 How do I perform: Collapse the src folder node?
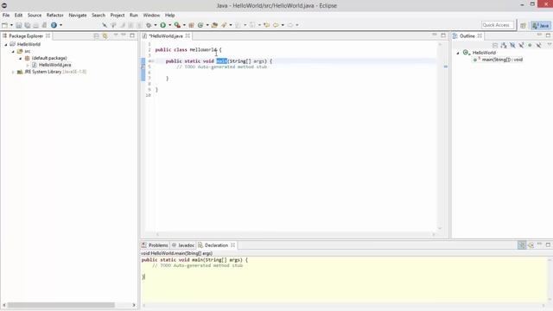click(x=13, y=52)
